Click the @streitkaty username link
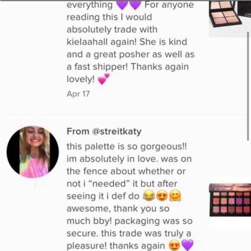 coord(117,132)
